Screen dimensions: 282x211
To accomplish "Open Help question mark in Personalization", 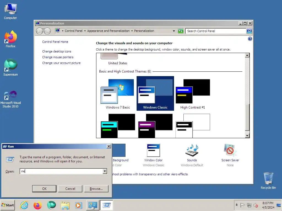I will tap(250, 39).
